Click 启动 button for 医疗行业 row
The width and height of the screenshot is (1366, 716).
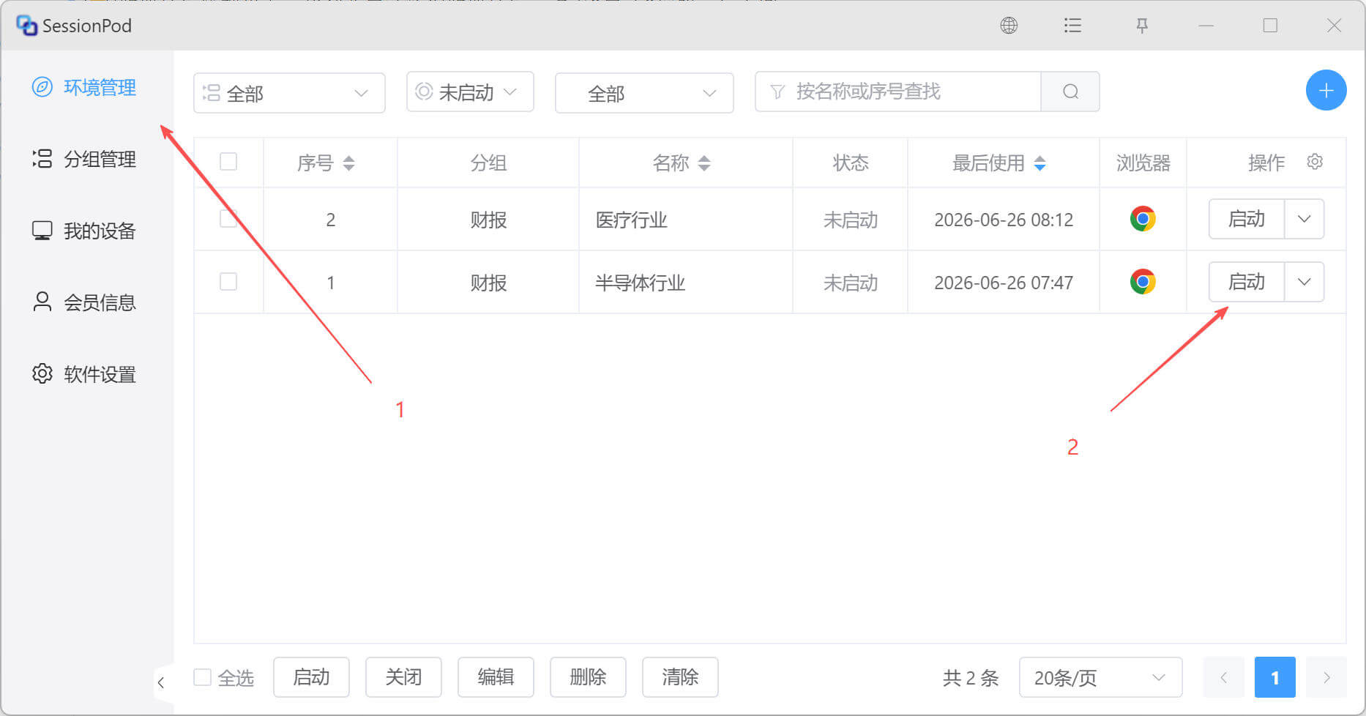pos(1247,219)
